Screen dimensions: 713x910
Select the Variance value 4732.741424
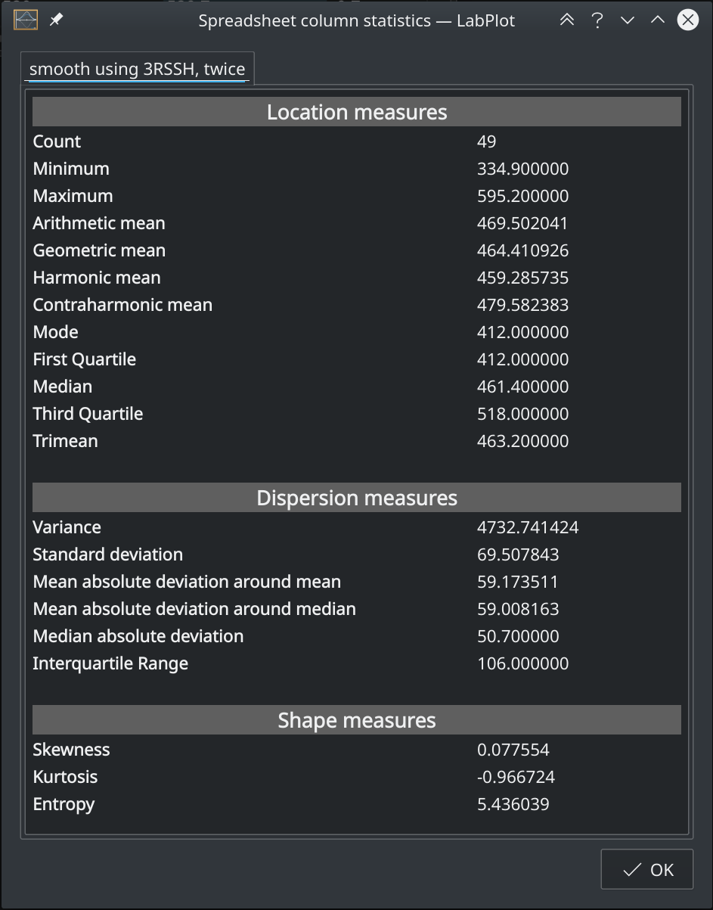pos(528,526)
